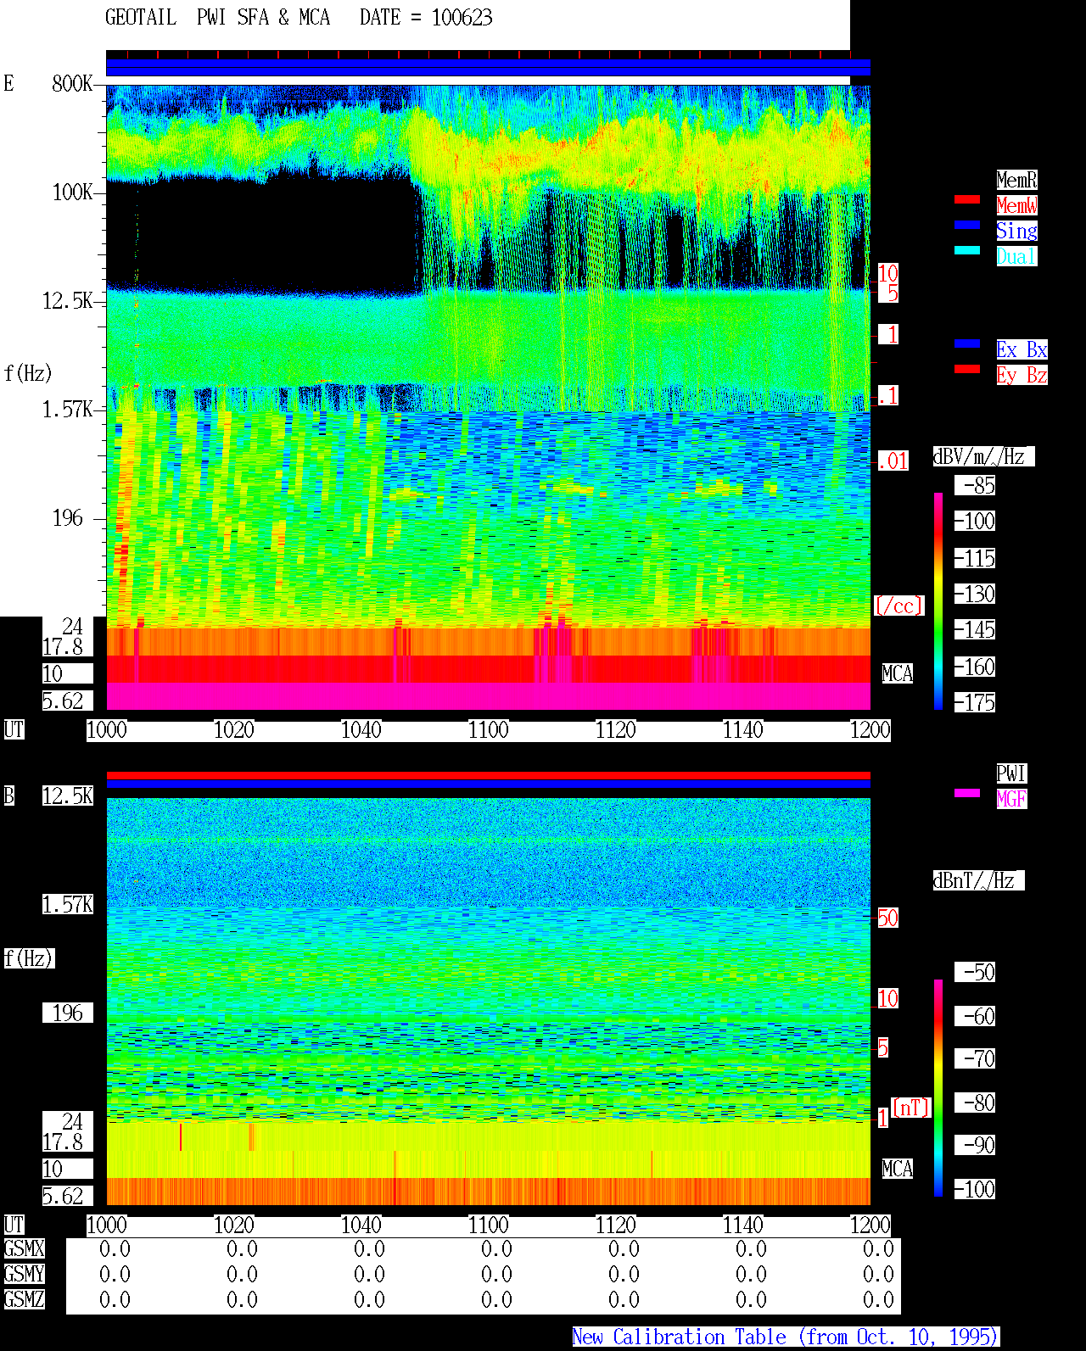1086x1351 pixels.
Task: Click the cyan Dual legend swatch
Action: (x=967, y=250)
